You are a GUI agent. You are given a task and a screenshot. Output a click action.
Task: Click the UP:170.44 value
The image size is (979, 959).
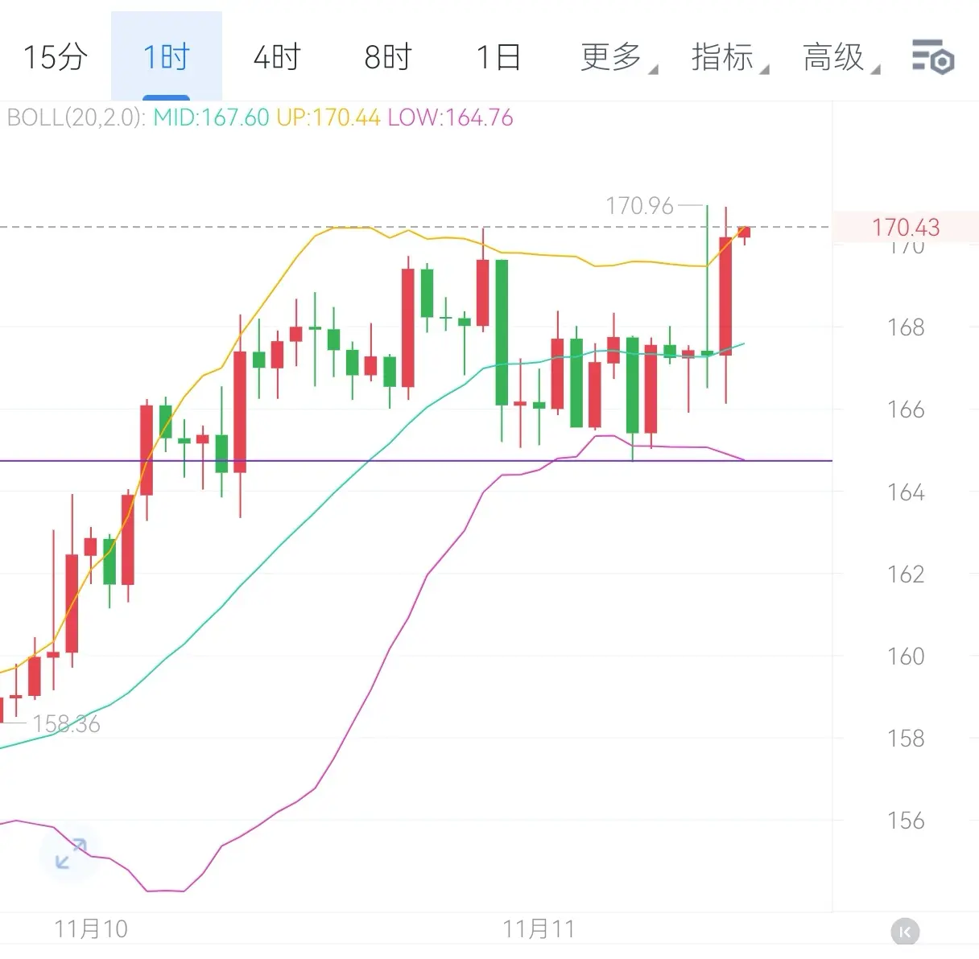(328, 117)
